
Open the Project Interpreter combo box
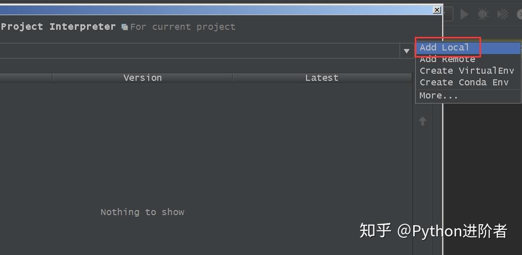(x=202, y=51)
